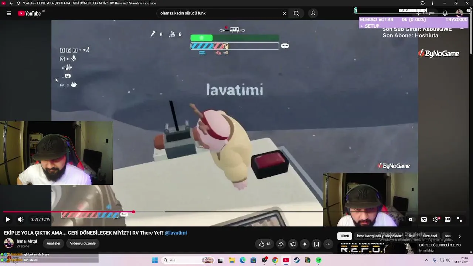The height and width of the screenshot is (266, 473).
Task: Select the İlgili filter chip
Action: click(x=412, y=236)
